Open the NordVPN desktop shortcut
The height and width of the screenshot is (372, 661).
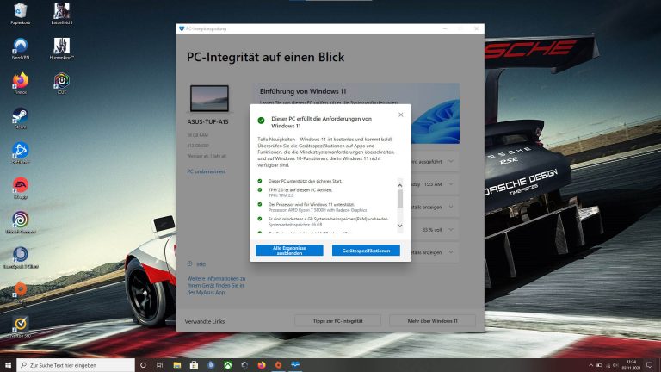click(x=20, y=47)
